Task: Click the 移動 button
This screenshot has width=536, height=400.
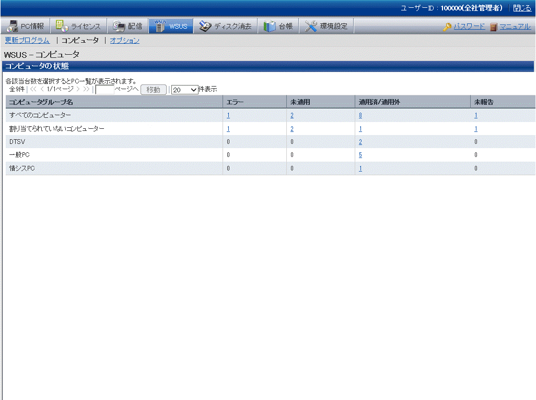Action: (154, 90)
